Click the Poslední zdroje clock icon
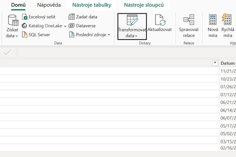Image resolution: width=236 pixels, height=157 pixels. tap(72, 35)
